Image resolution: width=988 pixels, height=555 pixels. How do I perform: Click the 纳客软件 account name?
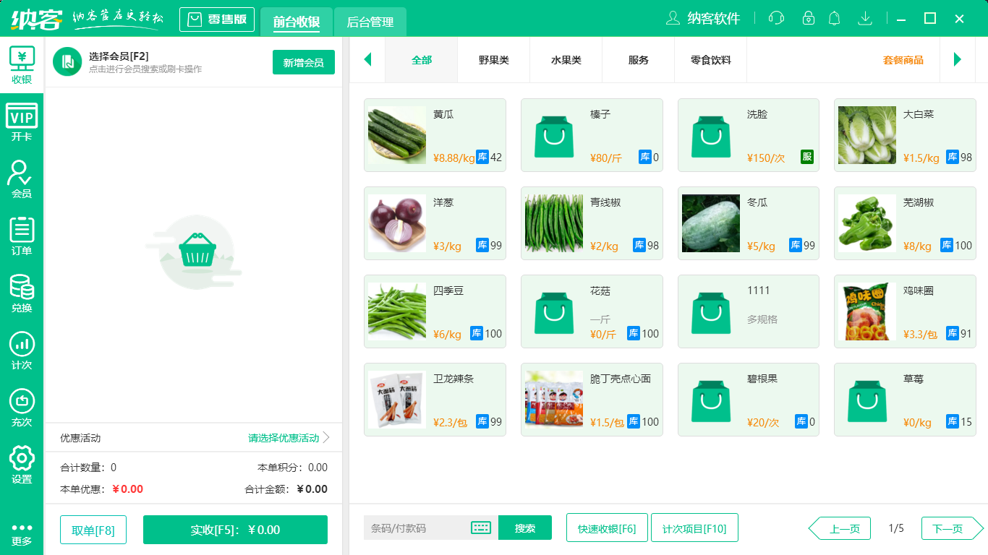point(714,19)
